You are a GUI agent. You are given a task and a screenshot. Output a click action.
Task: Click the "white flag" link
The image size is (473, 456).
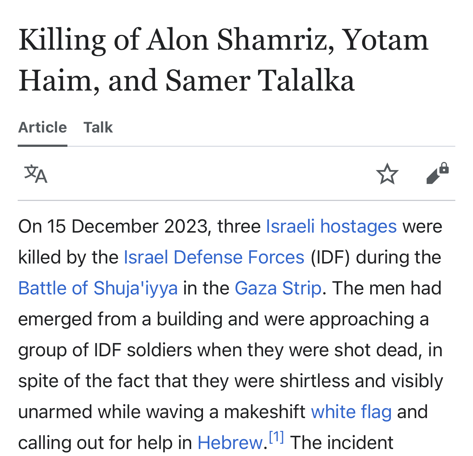(351, 411)
